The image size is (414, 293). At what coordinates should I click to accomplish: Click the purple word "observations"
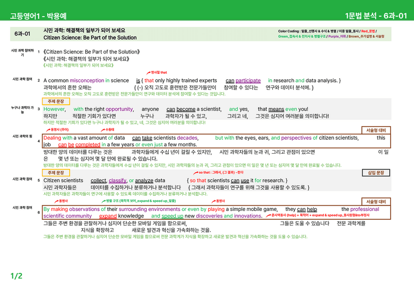pyautogui.click(x=84, y=209)
